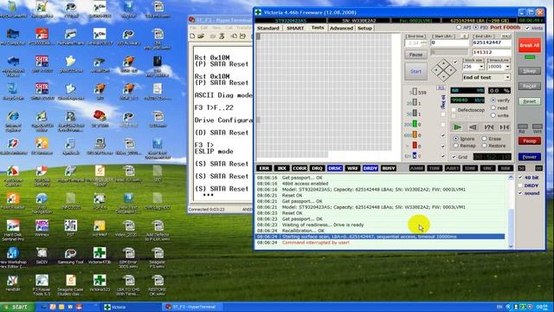
Task: Open the Recycle Bin desktop icon
Action: 13,91
